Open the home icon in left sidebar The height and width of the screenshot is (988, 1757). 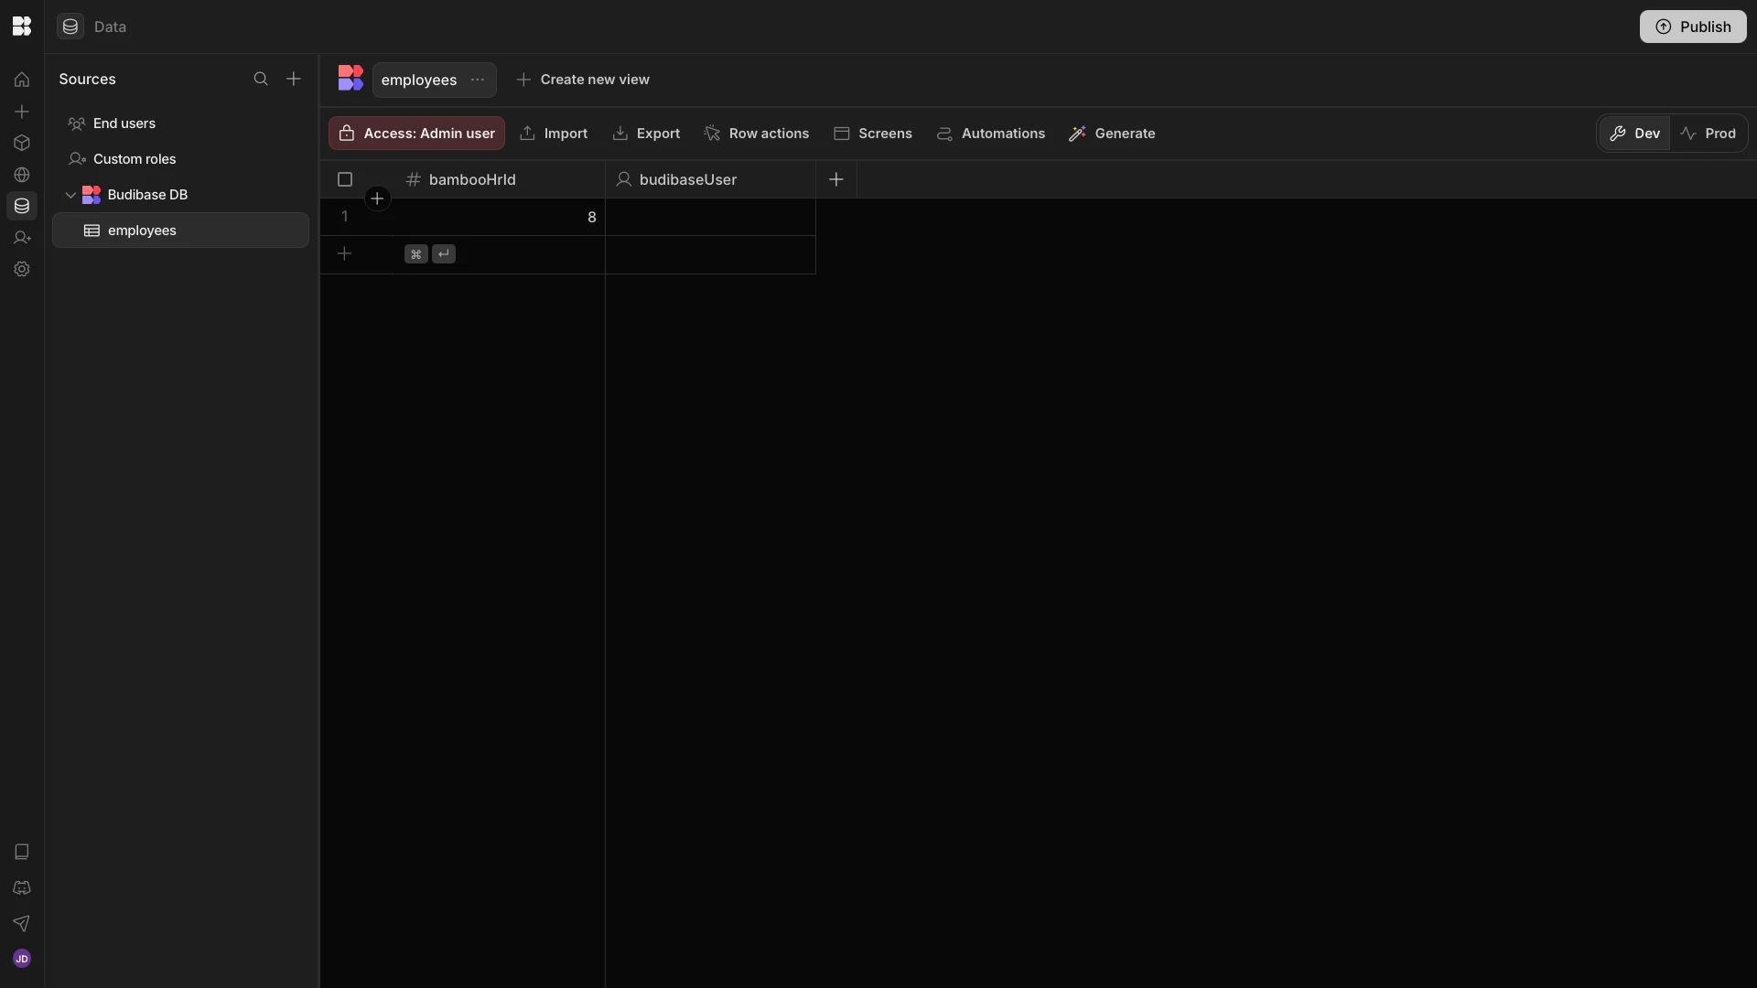22,80
